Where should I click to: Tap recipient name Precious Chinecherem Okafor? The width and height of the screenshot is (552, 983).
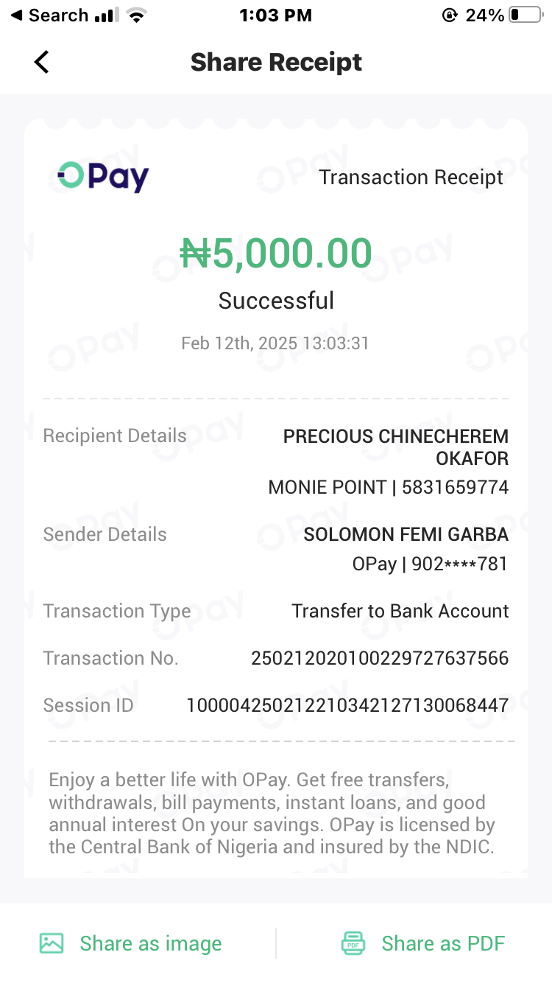[396, 447]
